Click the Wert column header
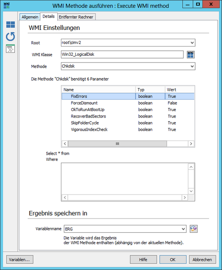Viewport: 222px width, 270px height. click(x=180, y=89)
